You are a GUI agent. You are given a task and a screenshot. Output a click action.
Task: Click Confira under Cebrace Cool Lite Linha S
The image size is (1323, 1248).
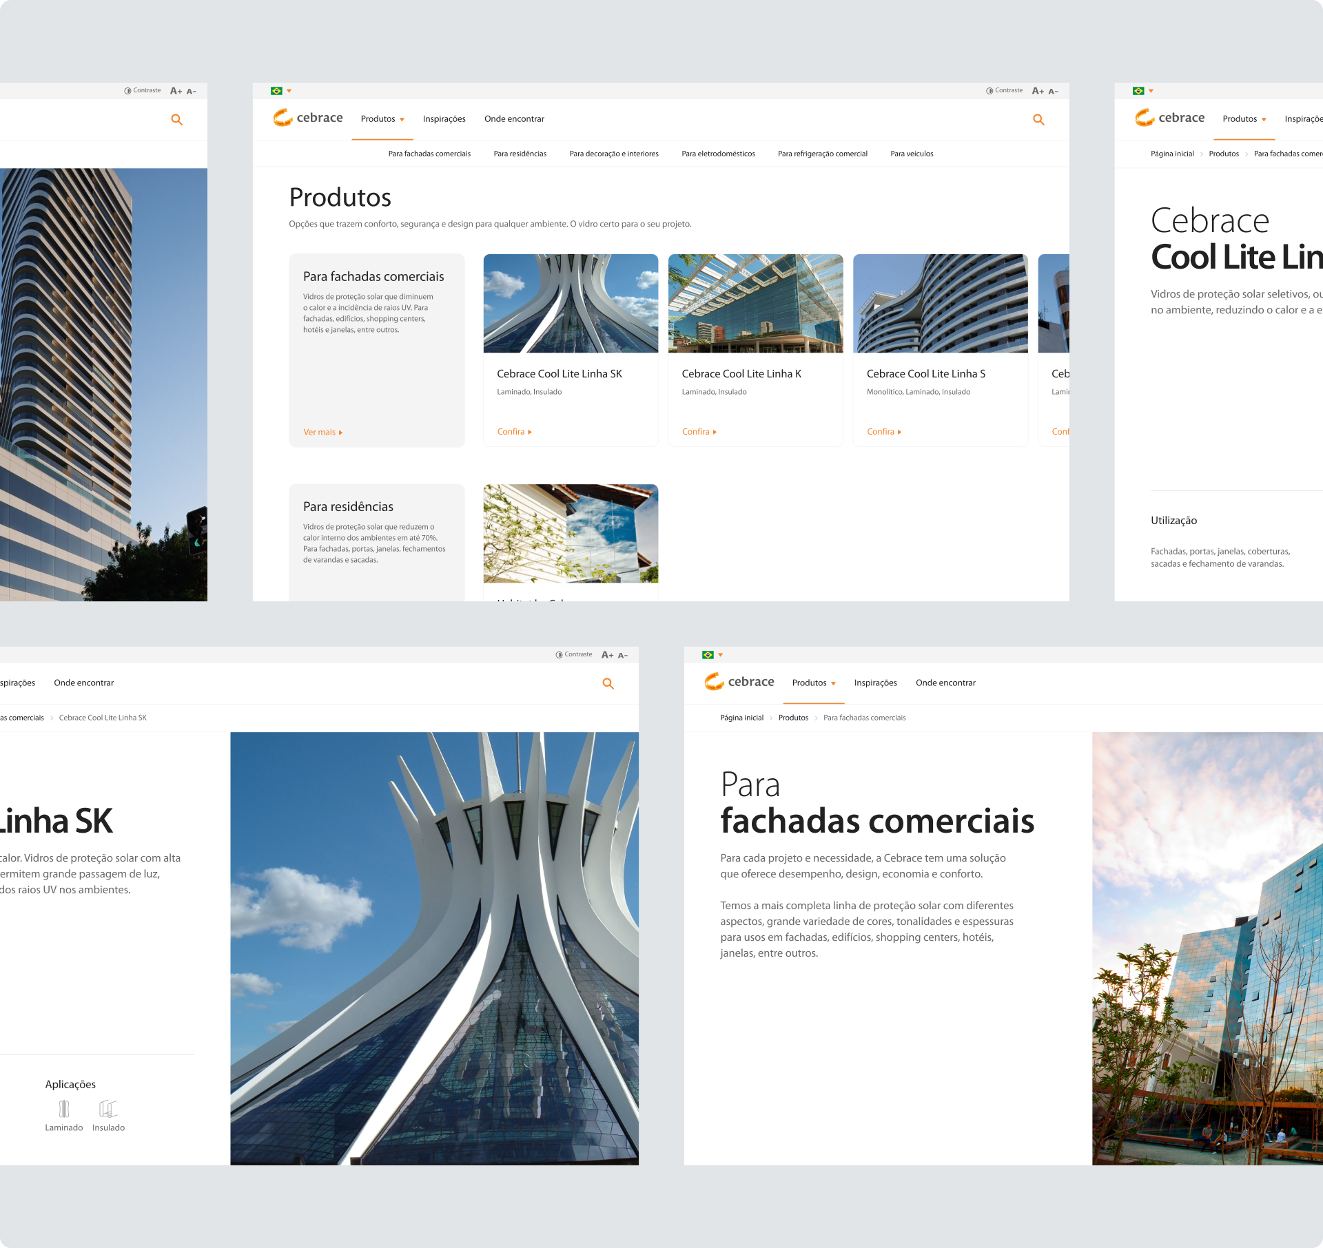884,432
